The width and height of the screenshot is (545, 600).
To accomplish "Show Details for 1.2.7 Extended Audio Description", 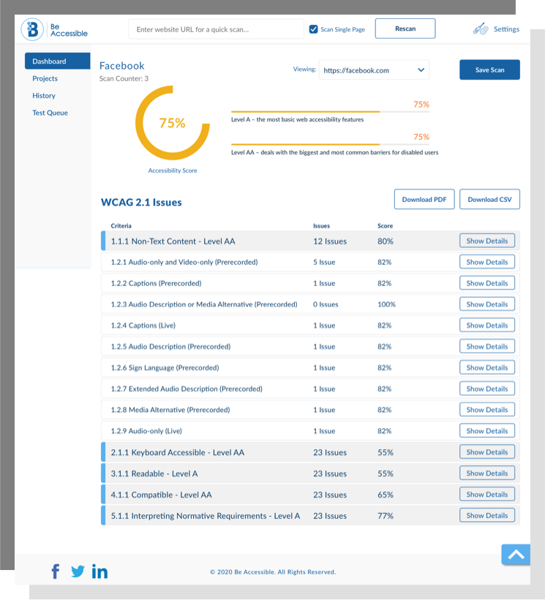I will click(x=487, y=389).
